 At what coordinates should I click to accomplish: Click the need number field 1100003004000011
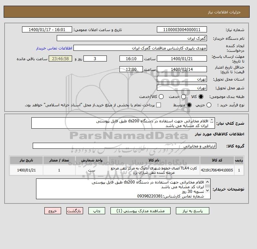(182, 30)
